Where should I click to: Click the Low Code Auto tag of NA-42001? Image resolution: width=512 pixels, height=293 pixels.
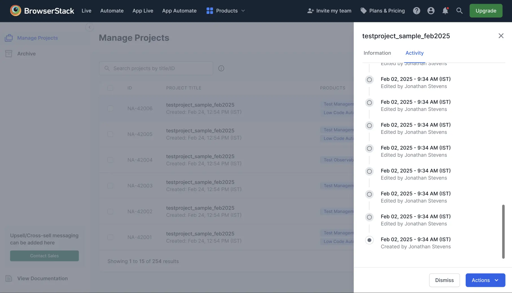[x=337, y=242]
